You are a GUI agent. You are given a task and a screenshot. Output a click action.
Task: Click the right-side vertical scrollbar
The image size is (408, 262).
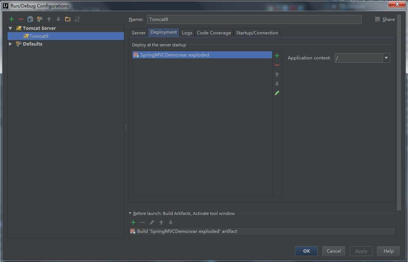tap(399, 112)
